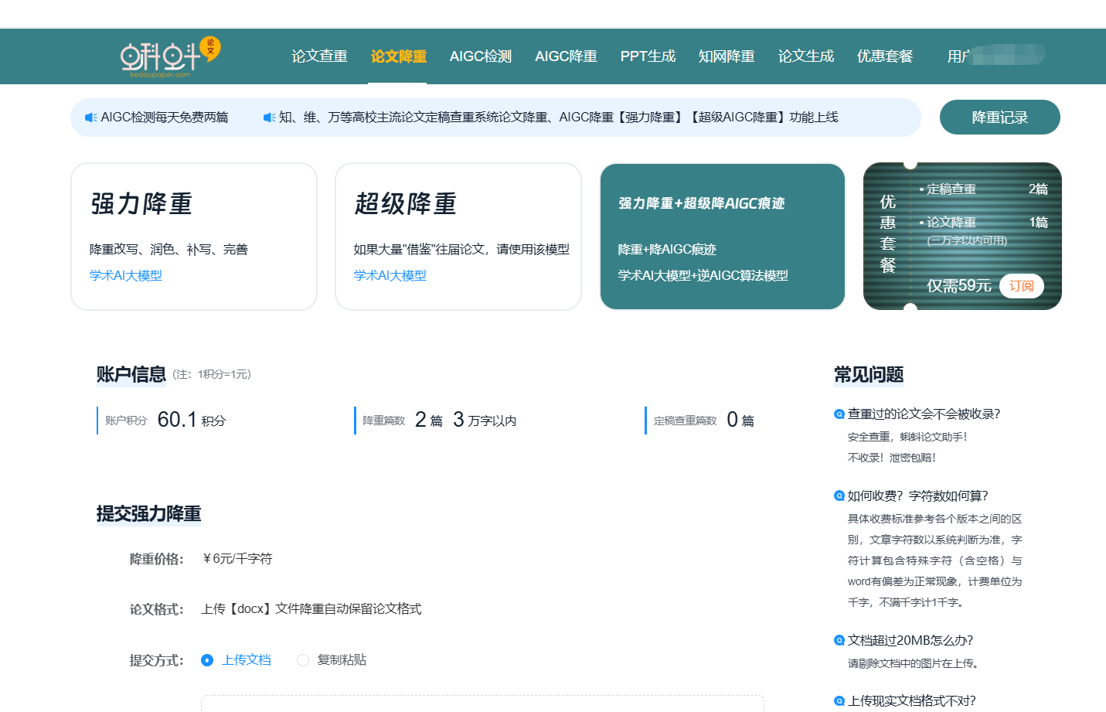
Task: Switch to the AIGC检测 tab
Action: (481, 56)
